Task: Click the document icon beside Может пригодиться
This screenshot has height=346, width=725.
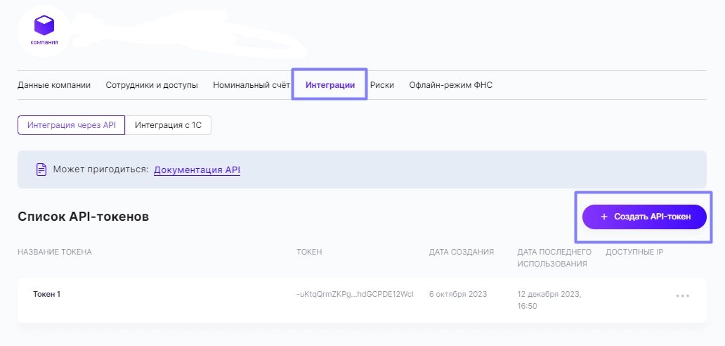Action: pyautogui.click(x=41, y=169)
